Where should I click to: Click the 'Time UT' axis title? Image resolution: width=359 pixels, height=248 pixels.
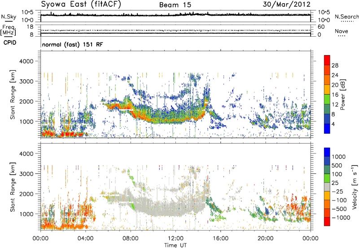click(175, 245)
